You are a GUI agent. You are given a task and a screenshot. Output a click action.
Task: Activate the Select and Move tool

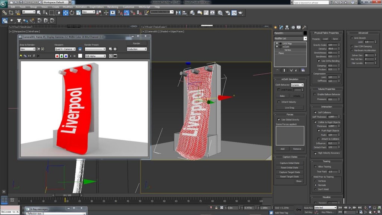coord(66,13)
